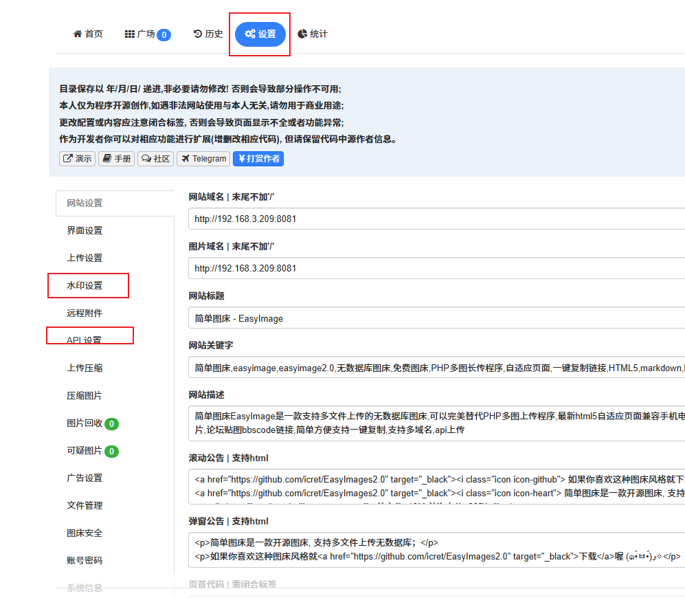
Task: Click the plane icon on Telegram button
Action: click(x=186, y=158)
